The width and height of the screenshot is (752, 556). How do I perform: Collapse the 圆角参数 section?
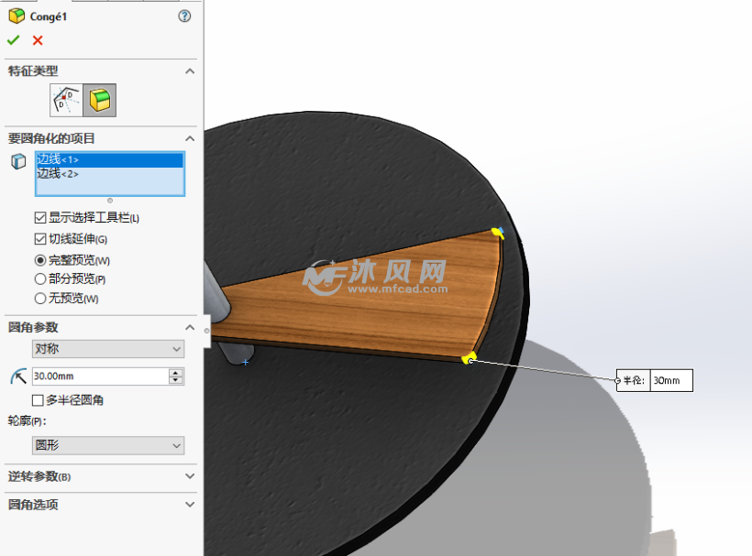[190, 328]
